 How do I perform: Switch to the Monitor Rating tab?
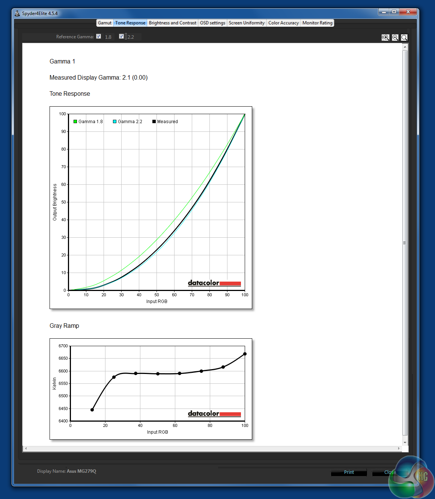[x=318, y=23]
